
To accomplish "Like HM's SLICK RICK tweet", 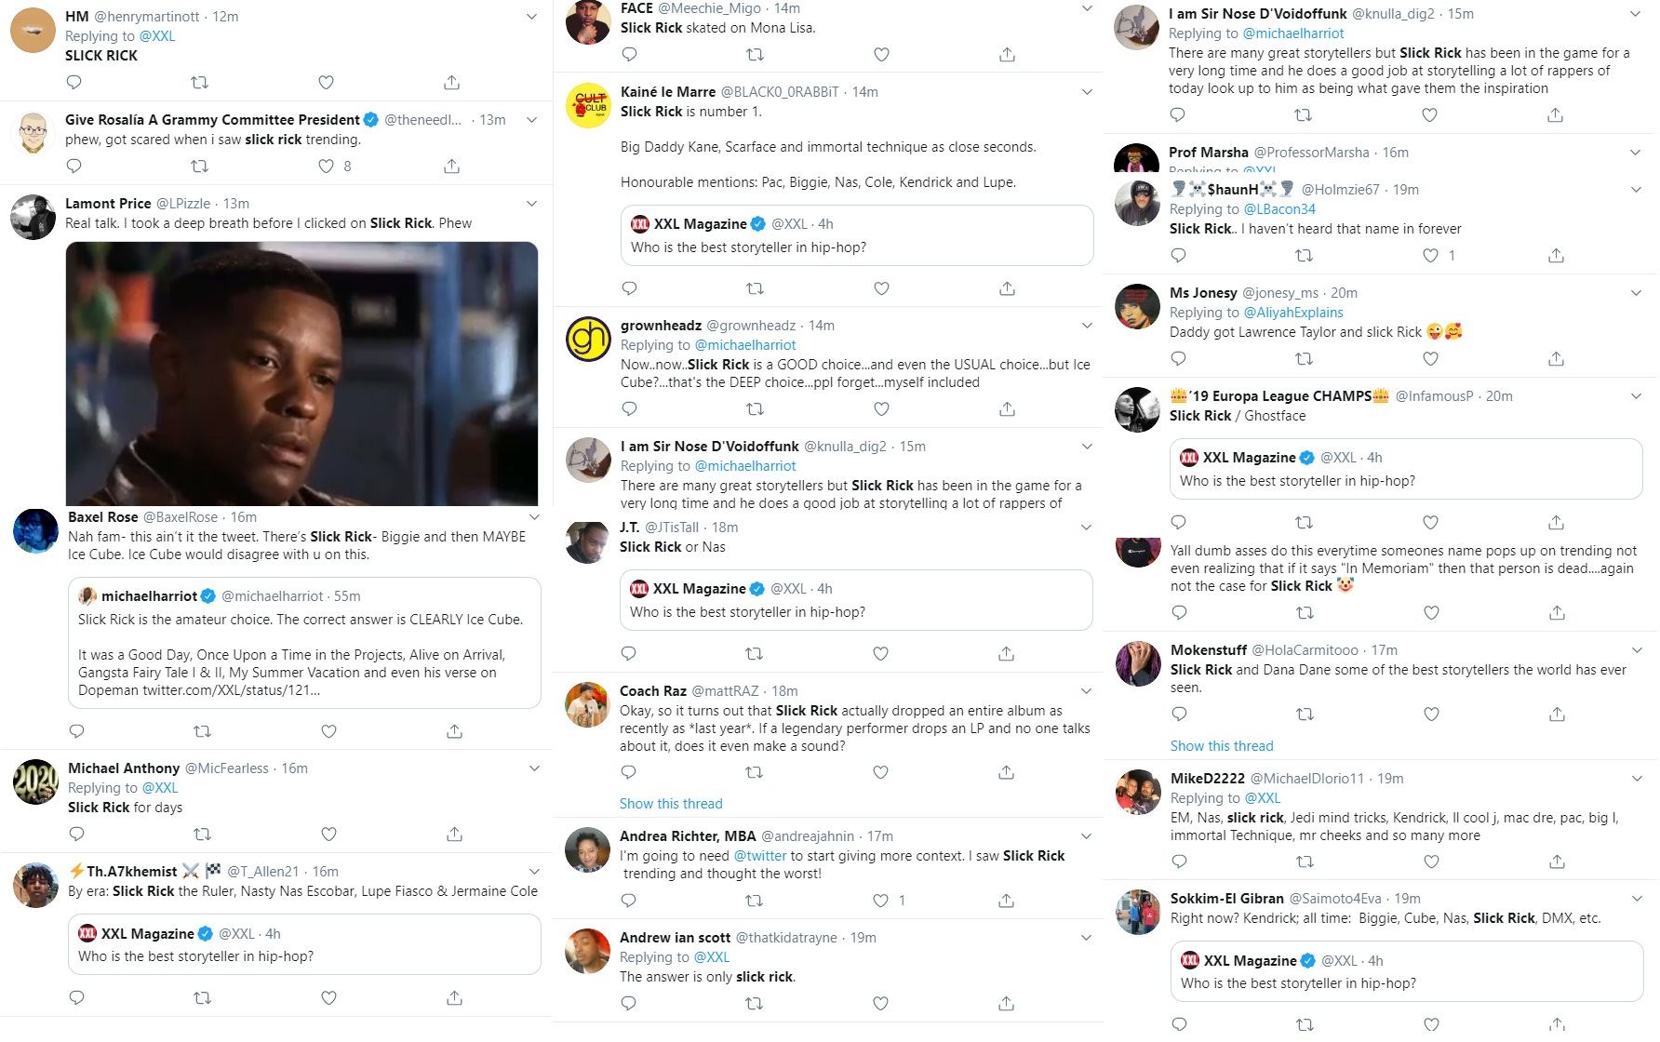I will (326, 83).
